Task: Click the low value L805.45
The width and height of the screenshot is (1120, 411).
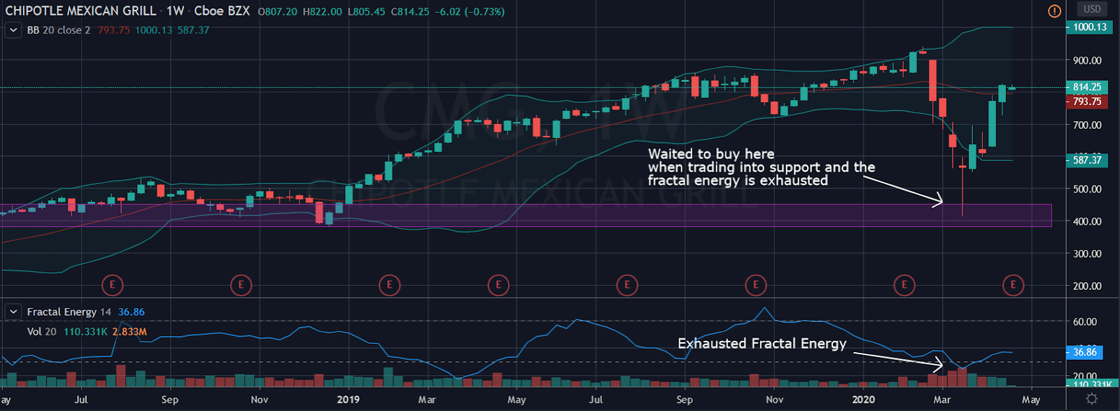Action: [367, 12]
